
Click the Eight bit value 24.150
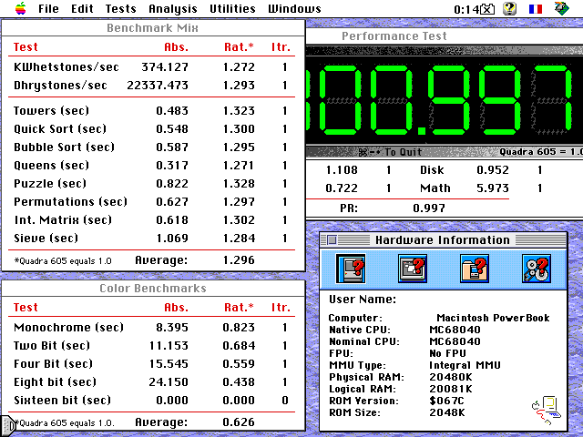click(x=169, y=382)
